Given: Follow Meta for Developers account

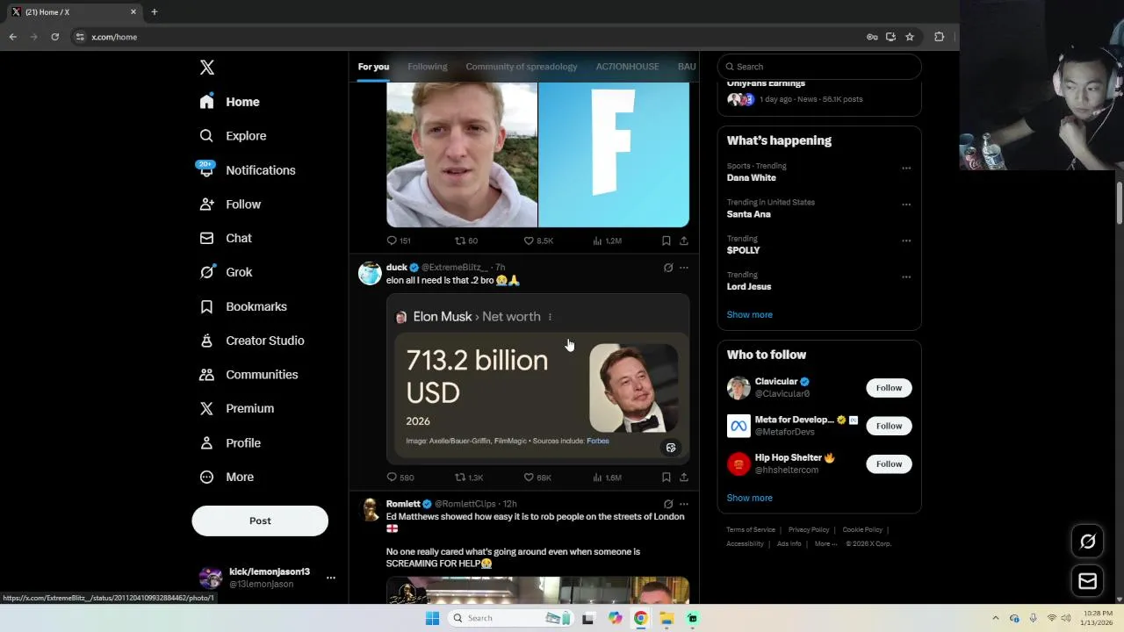Looking at the screenshot, I should click(889, 426).
